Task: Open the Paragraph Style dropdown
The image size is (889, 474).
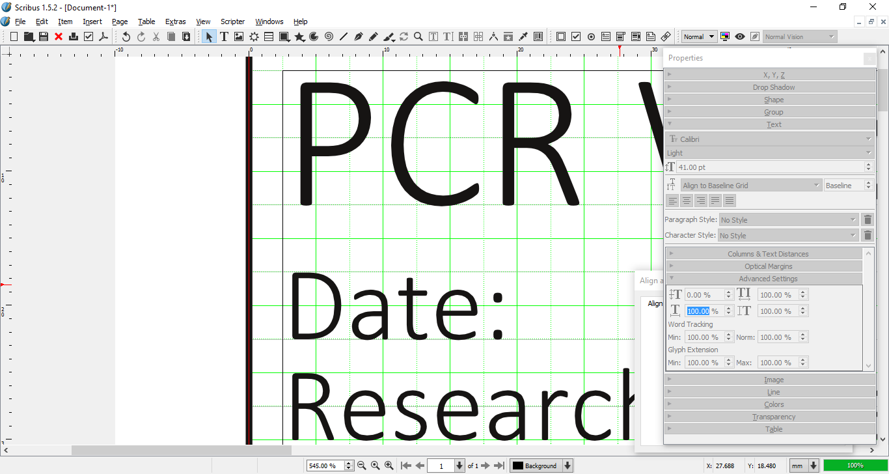Action: [788, 220]
